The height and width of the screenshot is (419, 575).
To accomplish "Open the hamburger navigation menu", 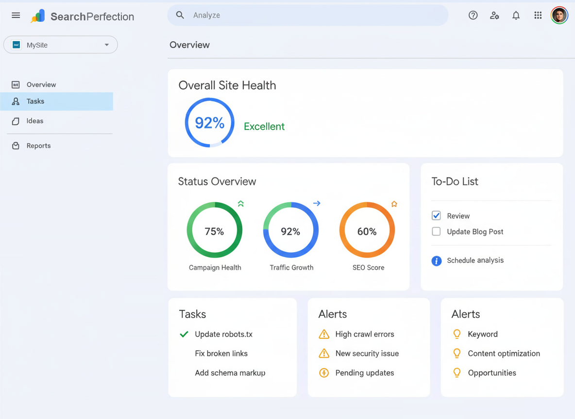I will [x=16, y=15].
